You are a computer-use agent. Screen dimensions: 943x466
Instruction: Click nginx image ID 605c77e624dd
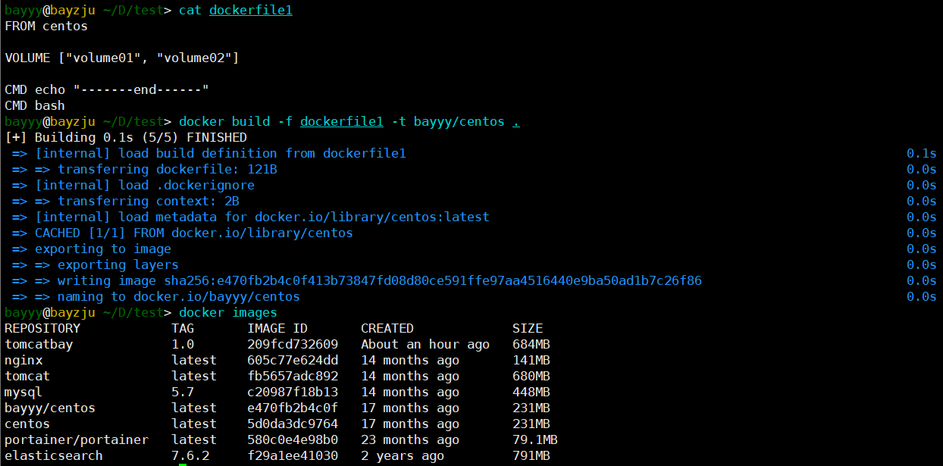point(293,360)
